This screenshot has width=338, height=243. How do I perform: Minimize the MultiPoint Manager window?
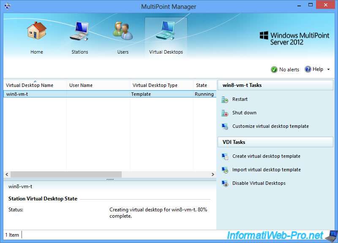tap(299, 5)
